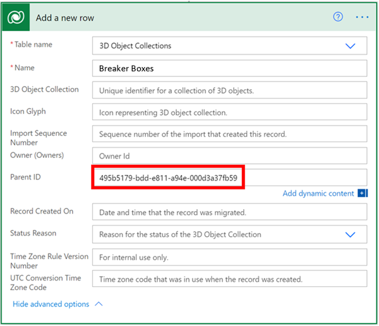Click the Dataverse connector icon
The image size is (379, 326).
click(16, 17)
